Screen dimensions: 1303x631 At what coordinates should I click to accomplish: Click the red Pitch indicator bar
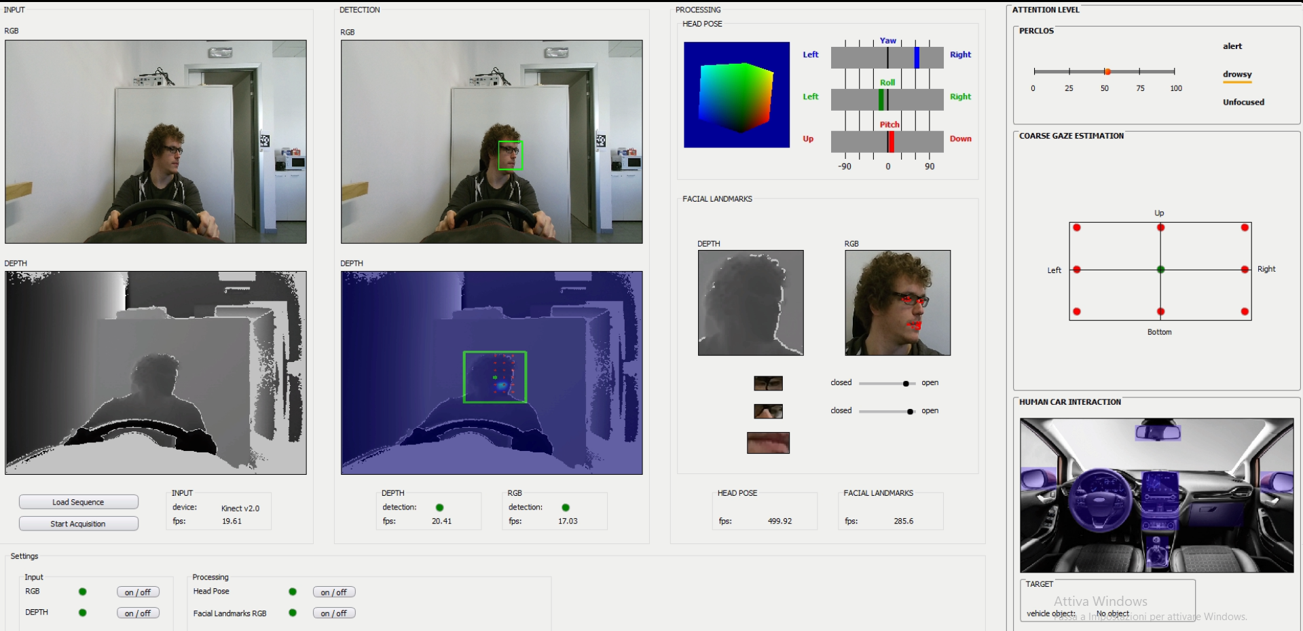click(891, 141)
